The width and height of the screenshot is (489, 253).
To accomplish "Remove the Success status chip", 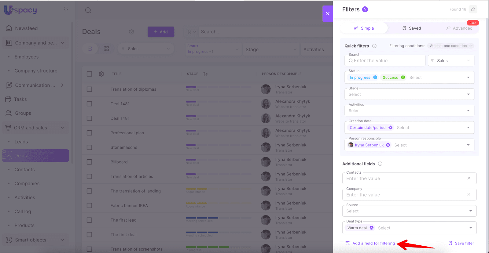I will 403,78.
